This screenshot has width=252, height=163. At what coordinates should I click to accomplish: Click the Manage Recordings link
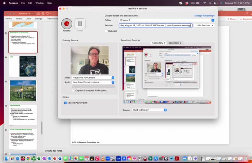click(x=204, y=16)
